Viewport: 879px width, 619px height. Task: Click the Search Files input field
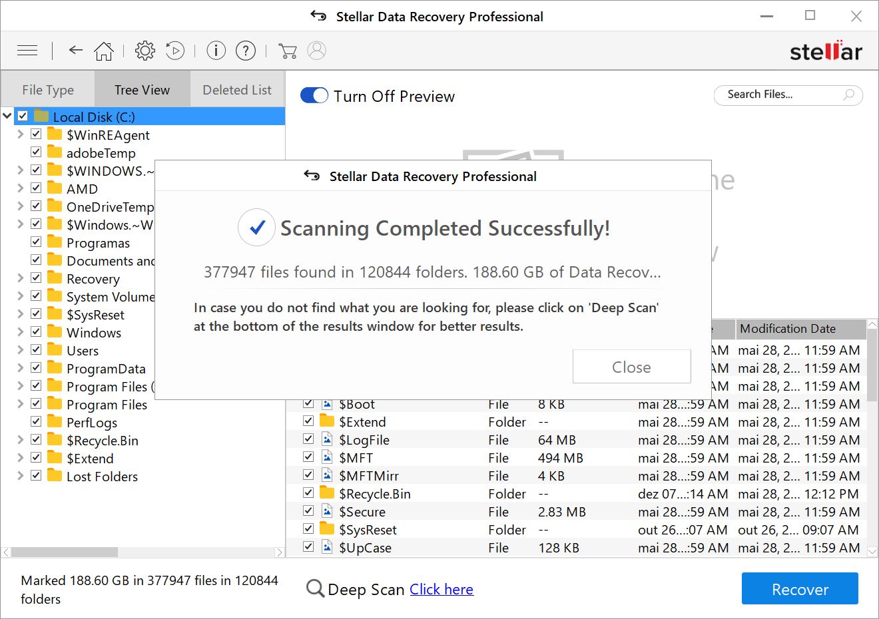pos(788,95)
